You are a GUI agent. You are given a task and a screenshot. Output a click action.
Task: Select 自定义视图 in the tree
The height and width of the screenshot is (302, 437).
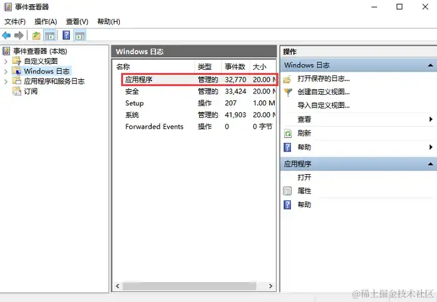point(41,61)
